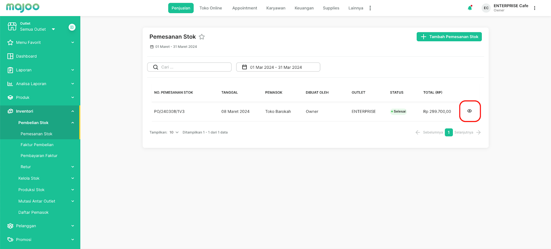The width and height of the screenshot is (551, 249).
Task: Expand Laporan chevron
Action: click(73, 70)
